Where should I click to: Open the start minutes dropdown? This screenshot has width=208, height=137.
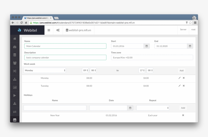pos(93,71)
